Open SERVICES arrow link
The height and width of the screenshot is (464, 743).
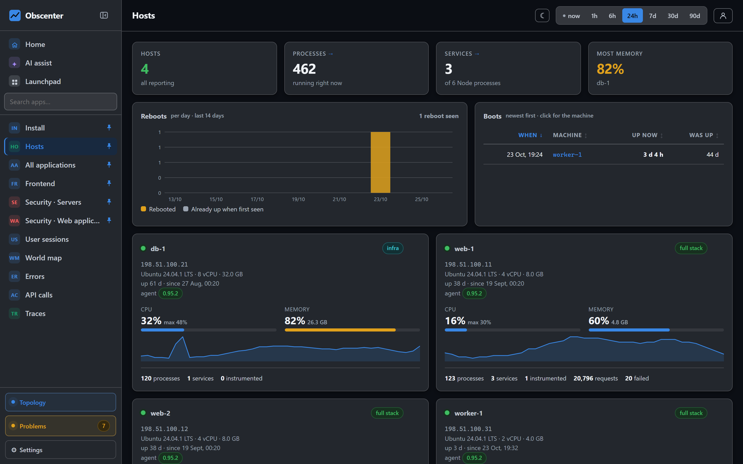coord(477,54)
